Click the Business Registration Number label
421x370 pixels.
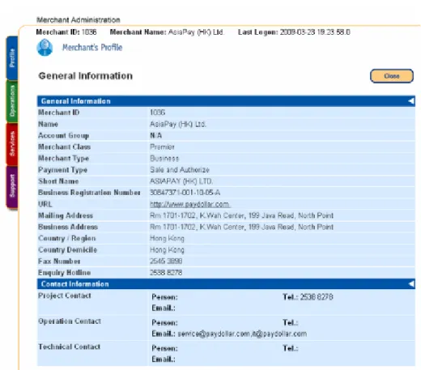click(89, 193)
